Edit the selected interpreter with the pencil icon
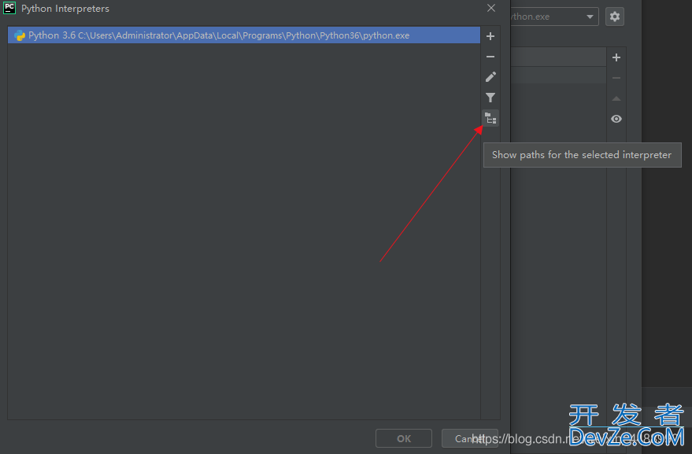The width and height of the screenshot is (692, 454). tap(490, 77)
